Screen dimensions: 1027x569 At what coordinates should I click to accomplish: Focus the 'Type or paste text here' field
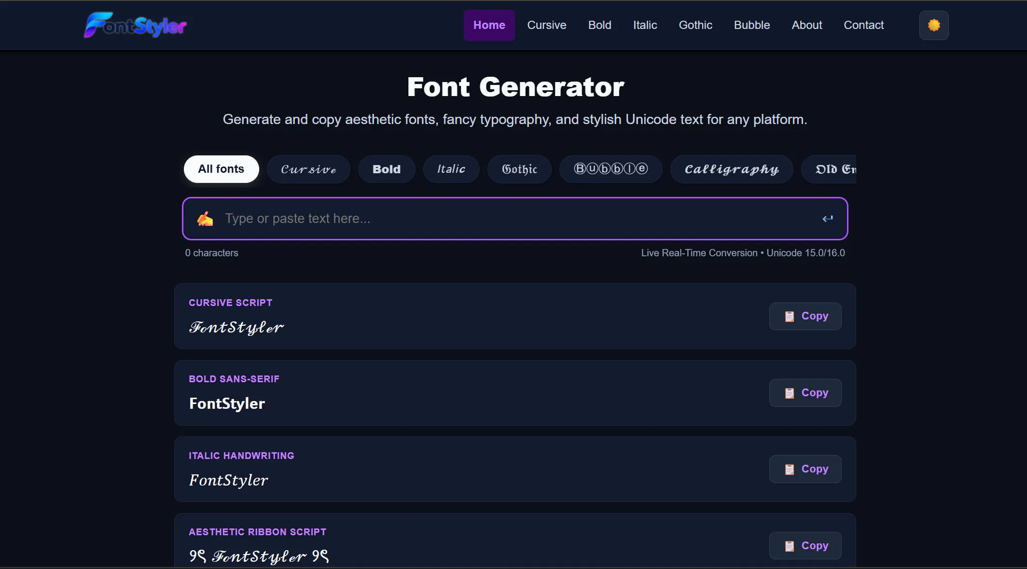click(x=515, y=219)
